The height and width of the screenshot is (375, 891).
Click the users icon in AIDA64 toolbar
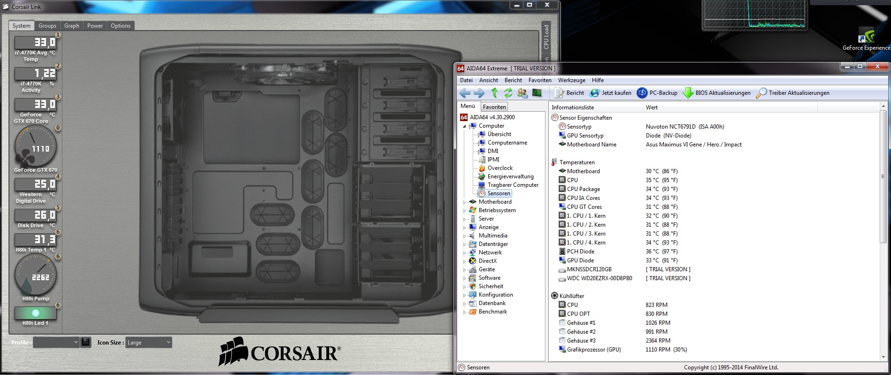point(522,93)
